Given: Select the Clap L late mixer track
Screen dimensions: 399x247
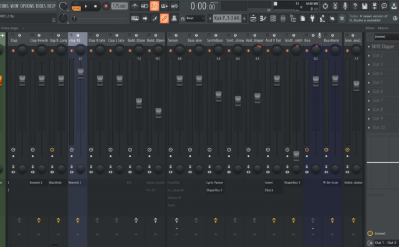Looking at the screenshot, I should click(117, 41).
